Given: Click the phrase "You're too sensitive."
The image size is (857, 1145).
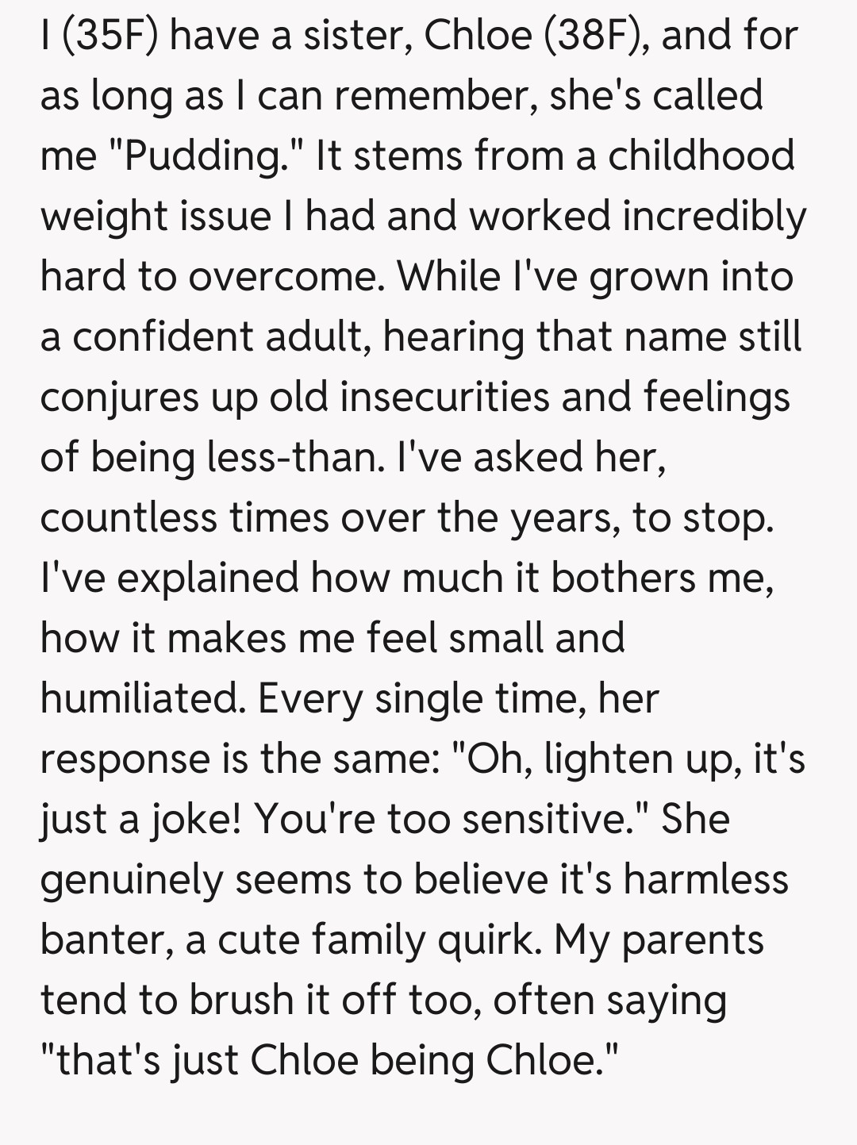Looking at the screenshot, I should (452, 819).
